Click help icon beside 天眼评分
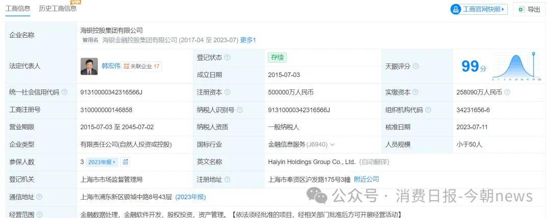The width and height of the screenshot is (550, 218). tap(416, 66)
